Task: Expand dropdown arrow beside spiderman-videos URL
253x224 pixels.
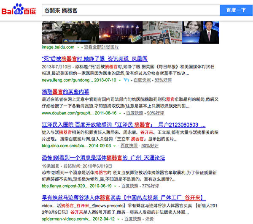Action: pyautogui.click(x=118, y=219)
